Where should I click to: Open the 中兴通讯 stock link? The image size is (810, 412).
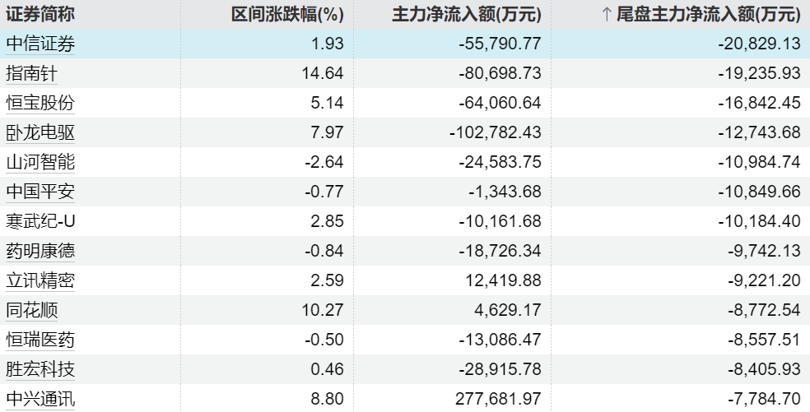click(40, 399)
